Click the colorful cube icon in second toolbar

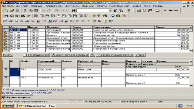pos(118,16)
